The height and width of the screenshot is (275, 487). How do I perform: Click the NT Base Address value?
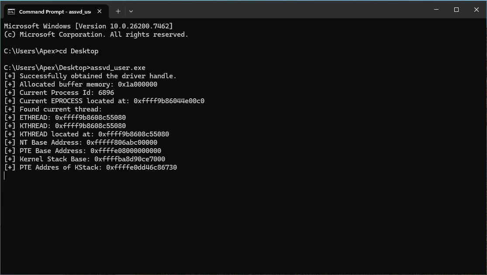(x=122, y=143)
